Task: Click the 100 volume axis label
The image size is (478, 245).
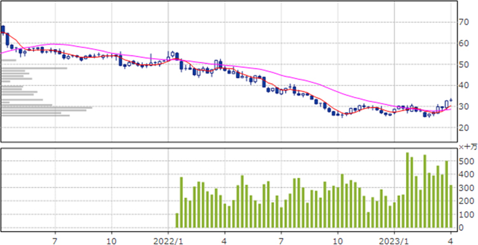Action: 466,214
